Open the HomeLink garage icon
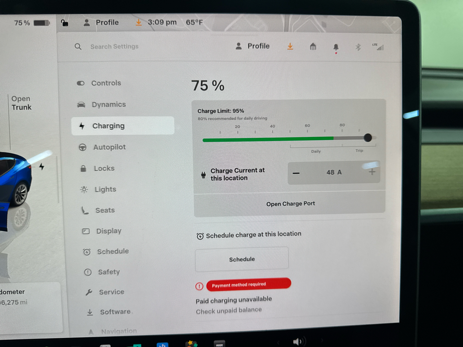 (313, 47)
